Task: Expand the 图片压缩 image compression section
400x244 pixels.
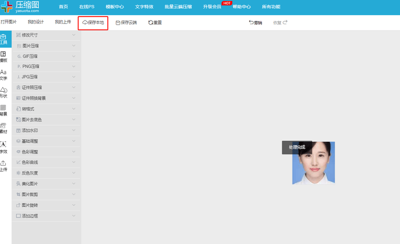Action: (x=46, y=46)
